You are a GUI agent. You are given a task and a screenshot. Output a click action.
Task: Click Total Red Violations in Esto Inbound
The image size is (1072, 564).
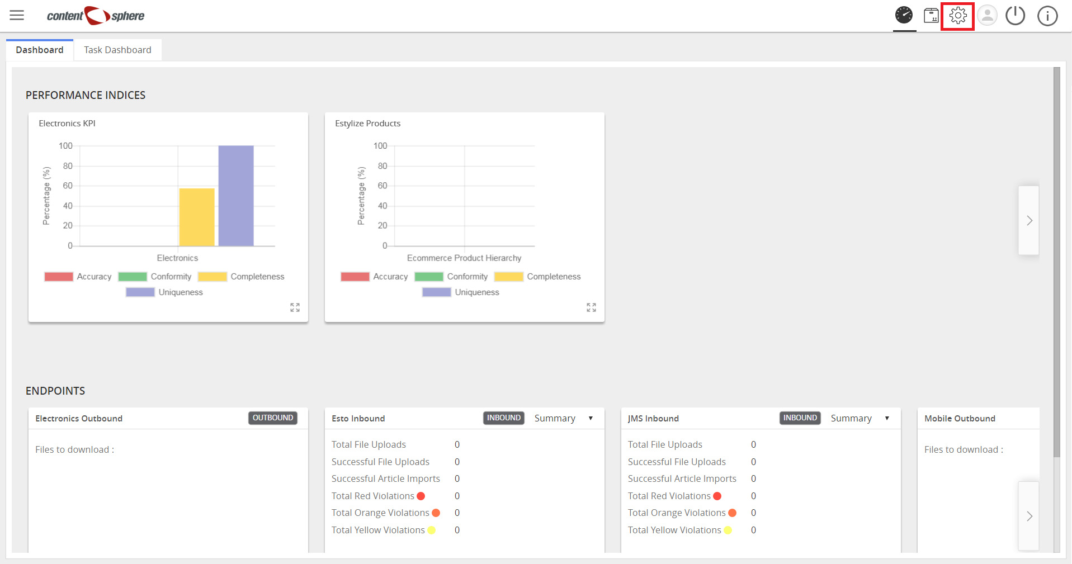[373, 496]
